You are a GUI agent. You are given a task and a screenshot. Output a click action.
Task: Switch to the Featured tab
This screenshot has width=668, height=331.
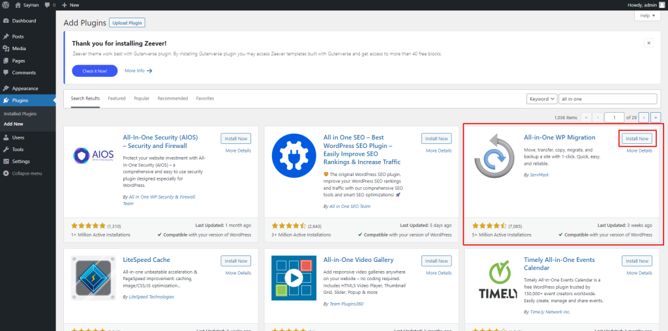117,98
